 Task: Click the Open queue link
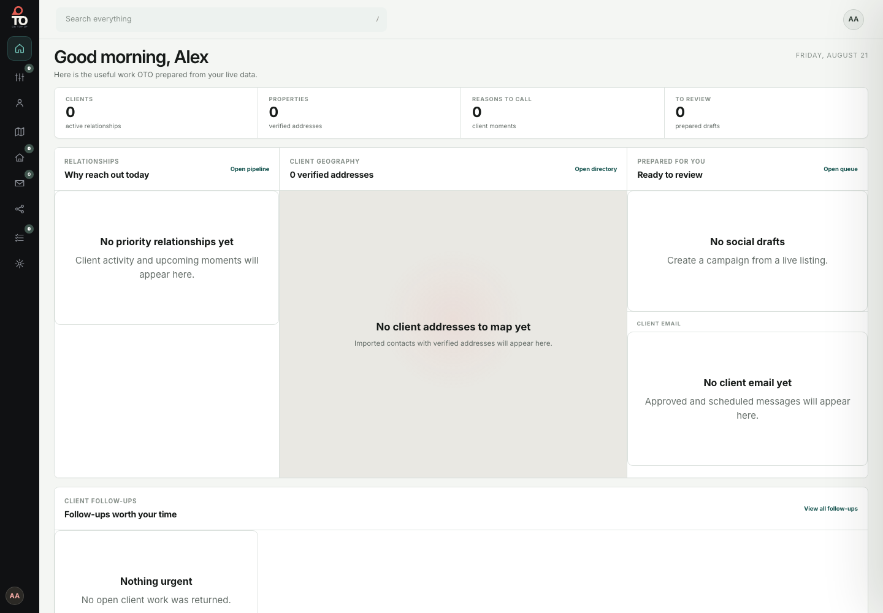tap(841, 169)
